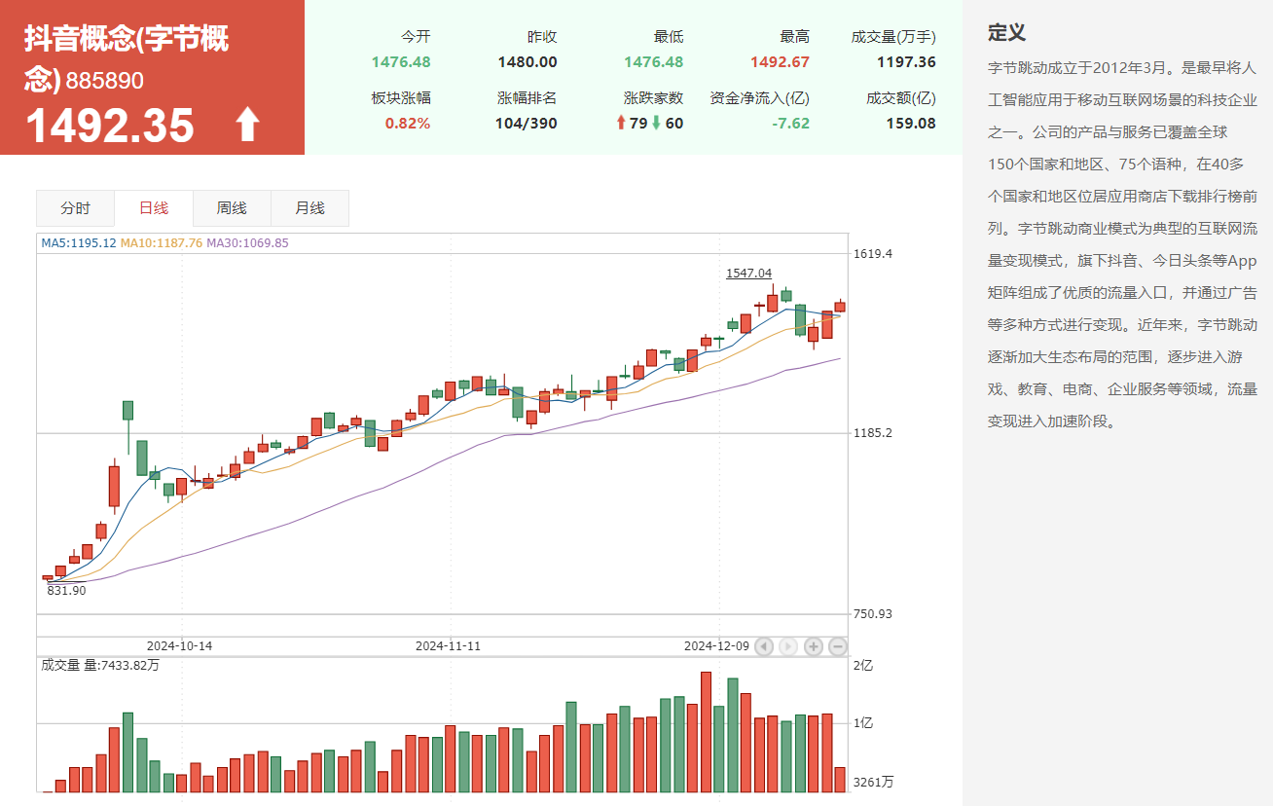Pan the chart left with the left-arrow icon
The width and height of the screenshot is (1273, 806).
pyautogui.click(x=764, y=646)
